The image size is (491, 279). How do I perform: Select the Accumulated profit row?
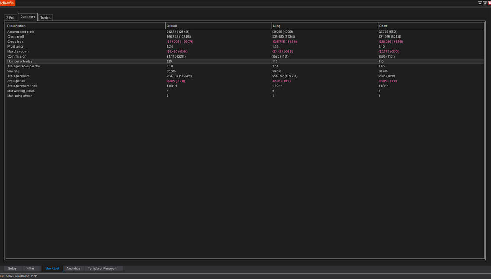[x=20, y=32]
